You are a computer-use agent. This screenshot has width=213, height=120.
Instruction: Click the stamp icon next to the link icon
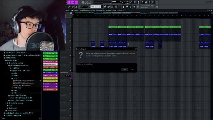click(76, 7)
